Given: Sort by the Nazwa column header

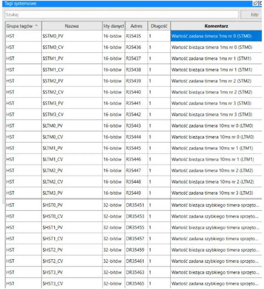Looking at the screenshot, I should point(72,26).
